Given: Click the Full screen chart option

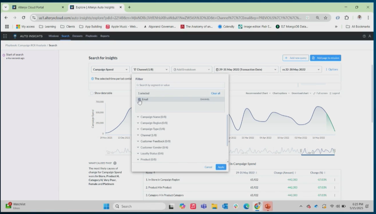Looking at the screenshot, I should pyautogui.click(x=320, y=93).
